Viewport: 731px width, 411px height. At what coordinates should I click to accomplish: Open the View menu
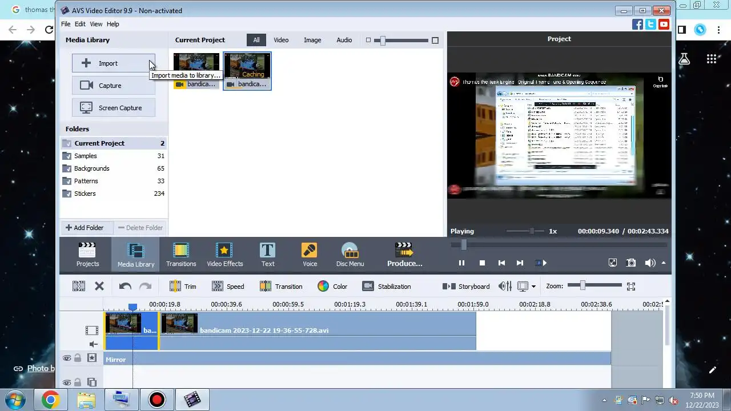[96, 24]
